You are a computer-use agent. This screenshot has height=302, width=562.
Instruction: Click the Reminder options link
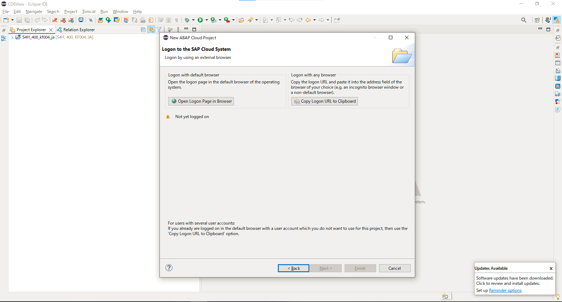505,290
